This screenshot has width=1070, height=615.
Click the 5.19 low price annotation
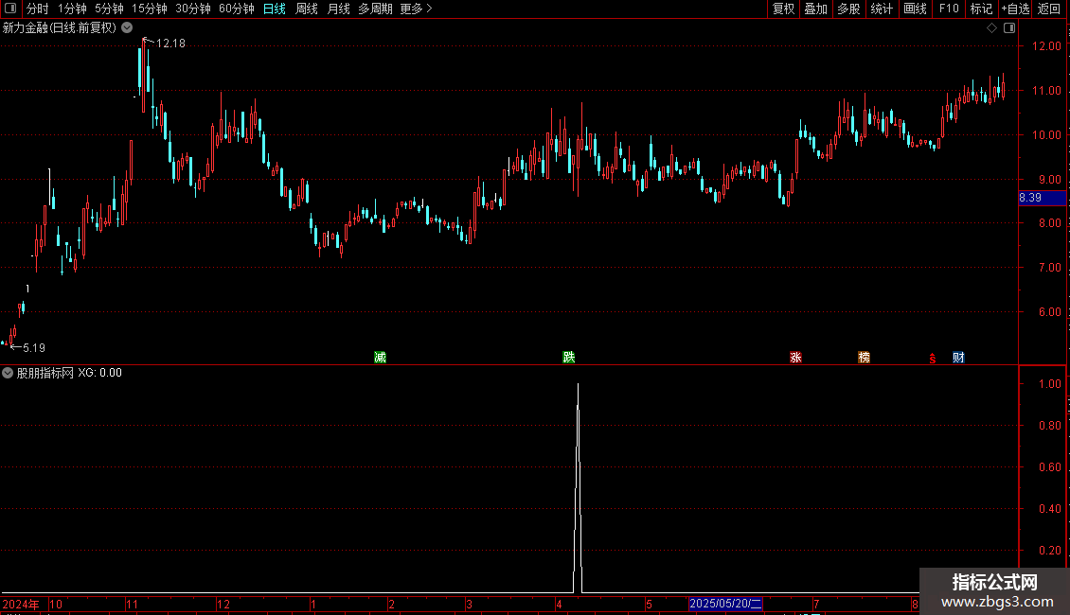click(x=33, y=348)
